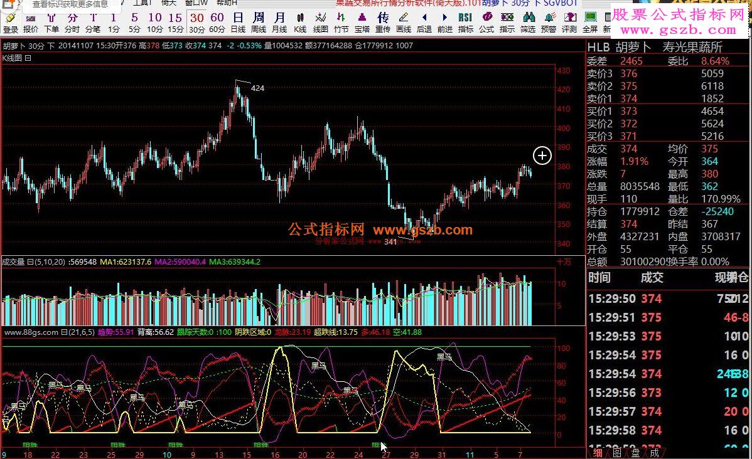752x459 pixels.
Task: Switch to the 分时 intraday view
Action: pyautogui.click(x=72, y=23)
